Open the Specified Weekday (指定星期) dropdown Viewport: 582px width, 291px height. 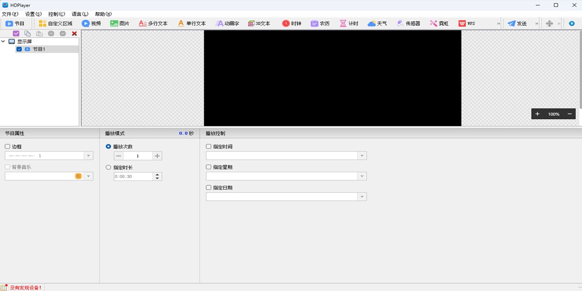362,176
